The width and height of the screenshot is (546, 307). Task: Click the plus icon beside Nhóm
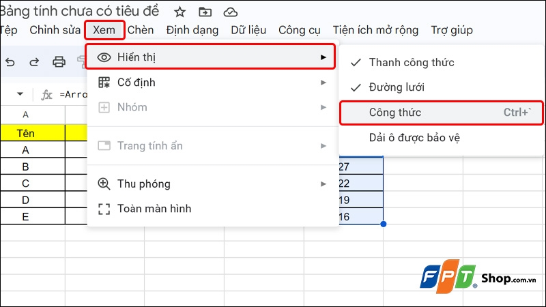pos(104,107)
